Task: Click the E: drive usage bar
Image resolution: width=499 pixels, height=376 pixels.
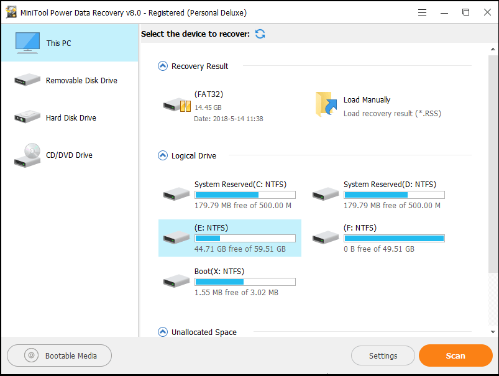Action: (245, 238)
